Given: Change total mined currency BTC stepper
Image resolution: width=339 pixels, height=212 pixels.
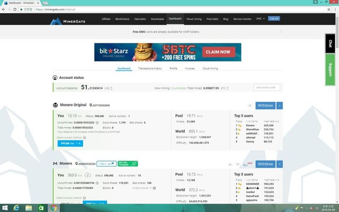Looking at the screenshot, I should pyautogui.click(x=227, y=89).
